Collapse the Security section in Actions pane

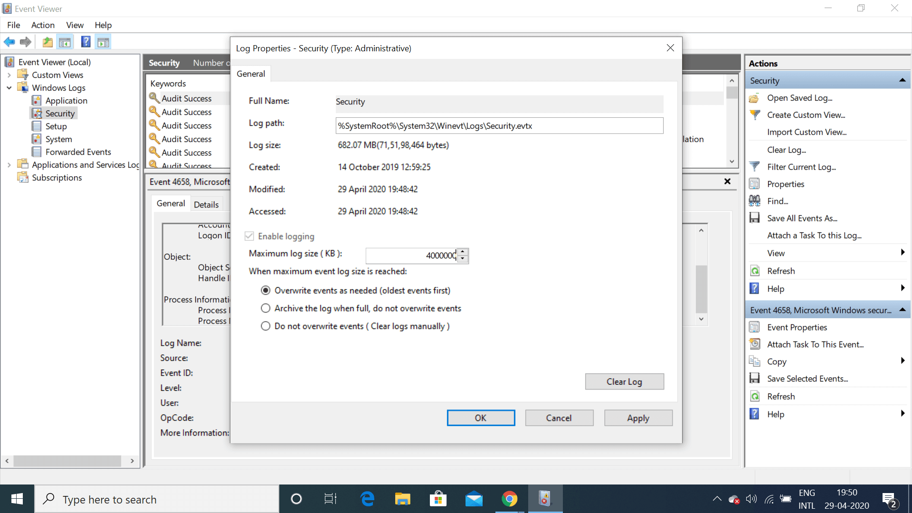[x=902, y=80]
